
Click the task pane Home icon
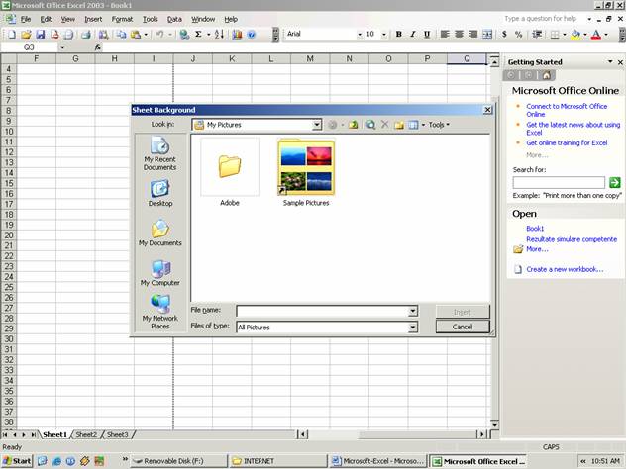[547, 75]
